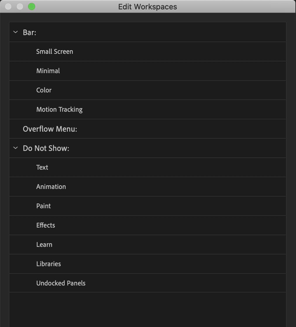Select the Undocked Panels workspace entry
The width and height of the screenshot is (296, 327).
(x=61, y=283)
